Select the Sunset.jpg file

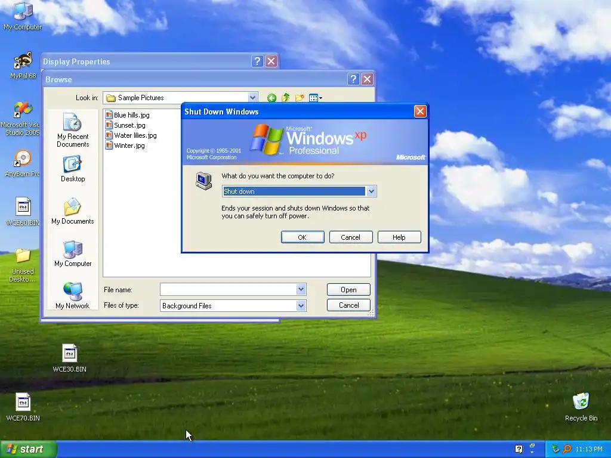(125, 125)
